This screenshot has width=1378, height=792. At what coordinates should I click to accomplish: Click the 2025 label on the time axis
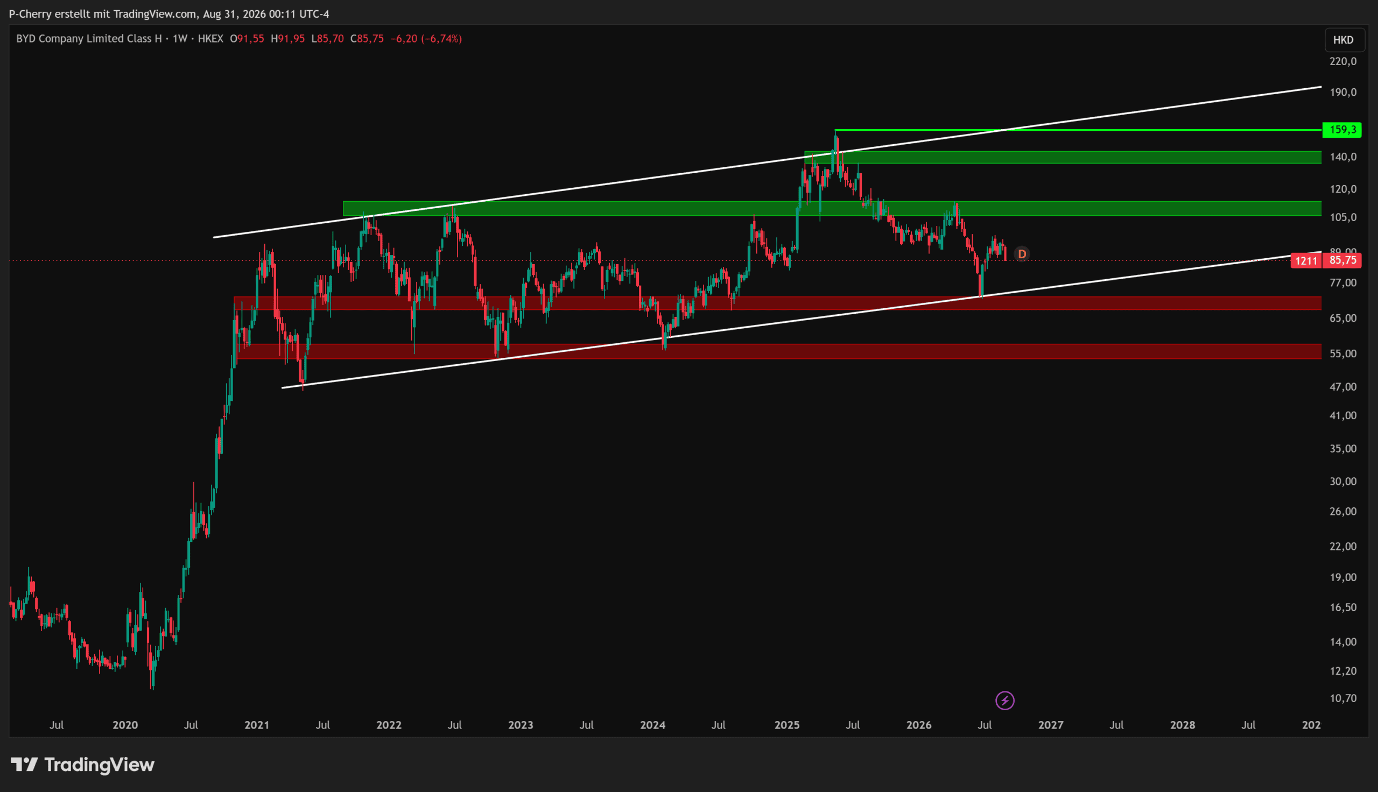point(787,725)
